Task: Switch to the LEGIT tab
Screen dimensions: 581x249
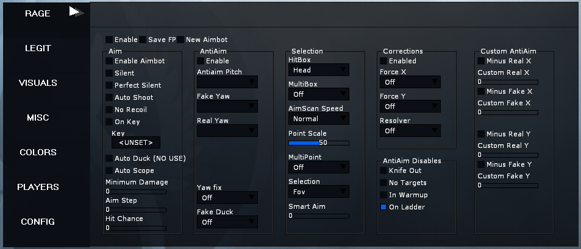Action: [x=38, y=48]
